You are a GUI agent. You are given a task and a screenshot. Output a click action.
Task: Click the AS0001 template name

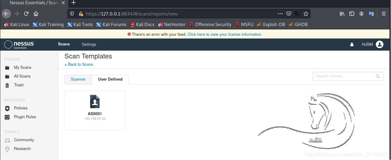click(95, 114)
